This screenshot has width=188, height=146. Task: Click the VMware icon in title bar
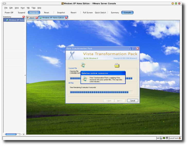click(63, 4)
